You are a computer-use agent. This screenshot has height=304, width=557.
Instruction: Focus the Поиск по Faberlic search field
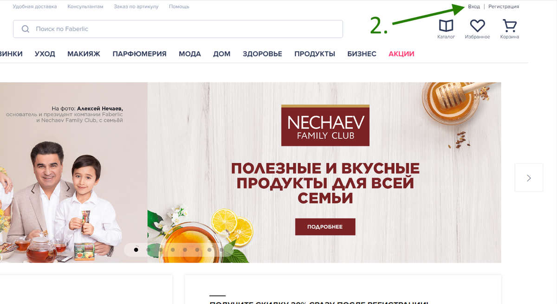178,29
